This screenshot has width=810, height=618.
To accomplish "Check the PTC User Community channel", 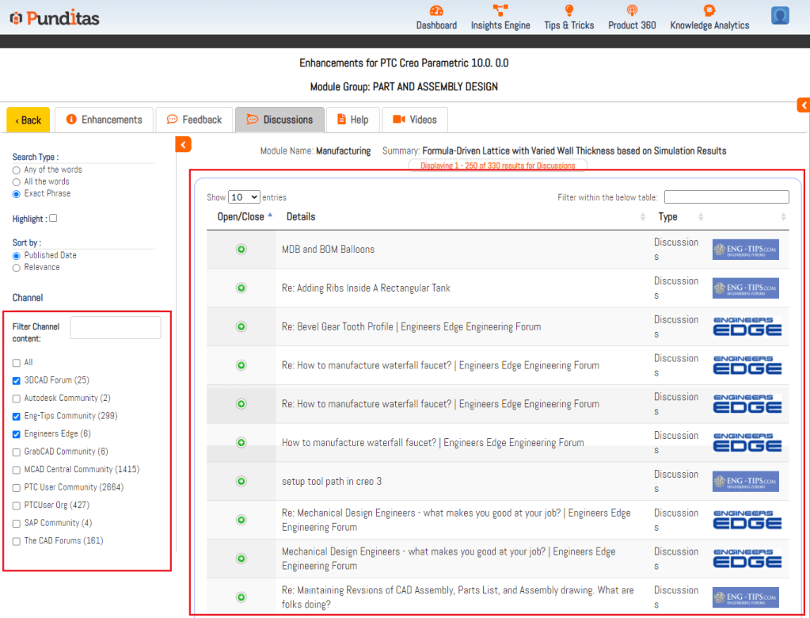I will [17, 488].
